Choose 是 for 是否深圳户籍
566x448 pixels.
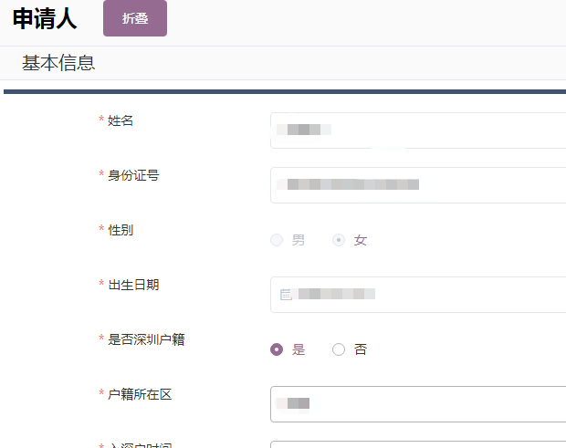277,349
